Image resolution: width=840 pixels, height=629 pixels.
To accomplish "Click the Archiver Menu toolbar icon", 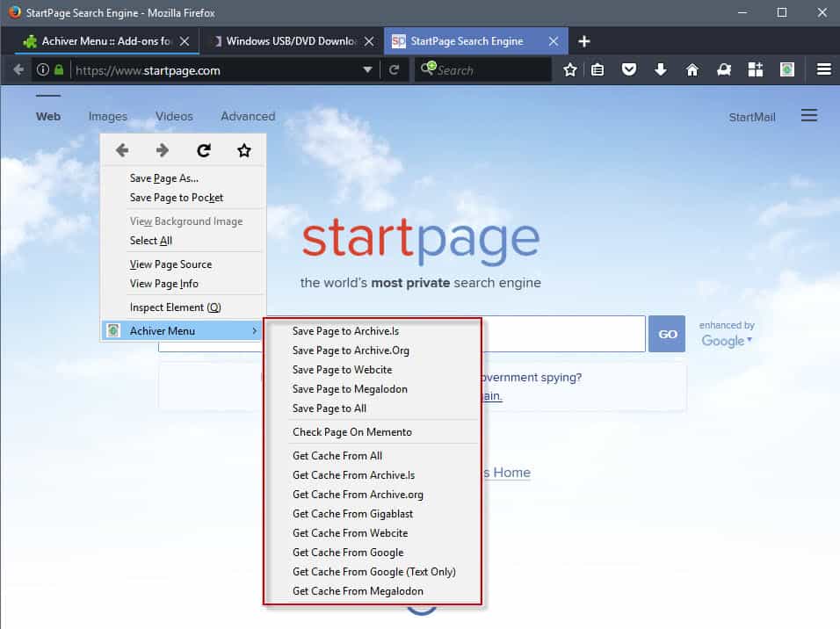I will coord(787,69).
